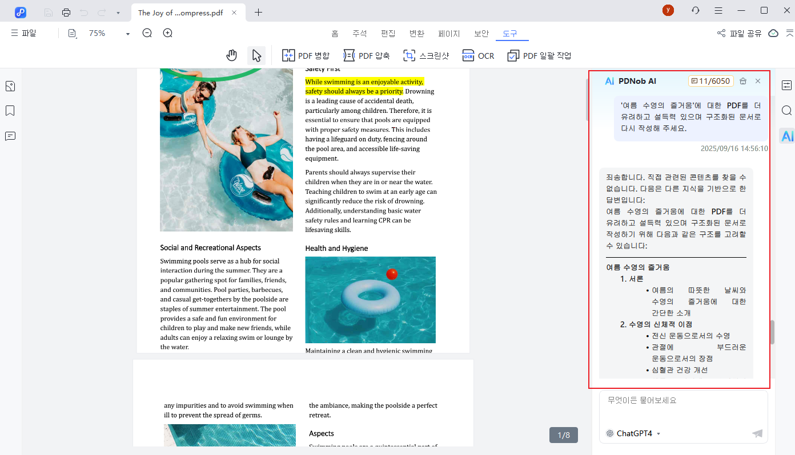
Task: Close the Joy of compress.pdf tab
Action: pos(234,13)
